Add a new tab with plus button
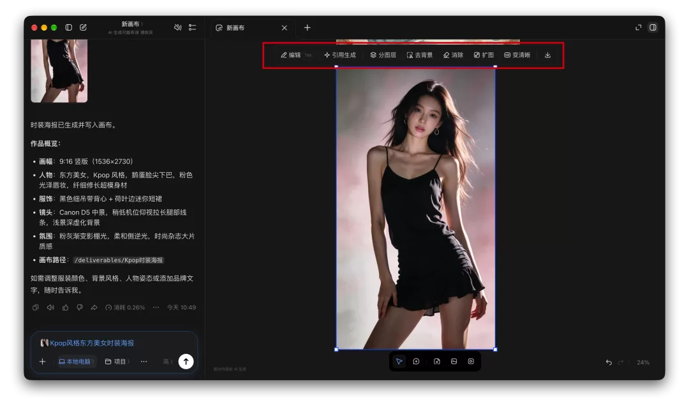This screenshot has width=689, height=412. (307, 27)
